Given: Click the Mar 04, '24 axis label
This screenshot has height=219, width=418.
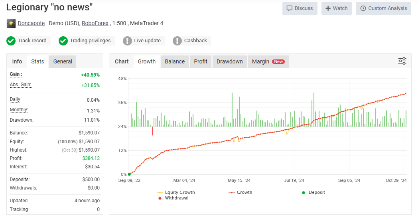Looking at the screenshot, I should click(x=184, y=180).
